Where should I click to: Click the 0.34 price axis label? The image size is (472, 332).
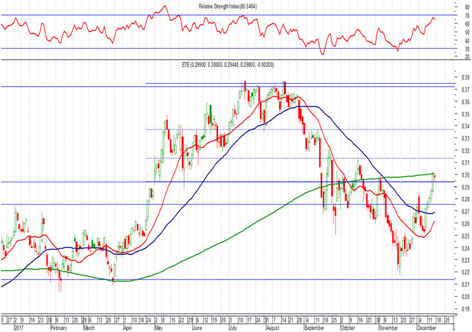[466, 126]
